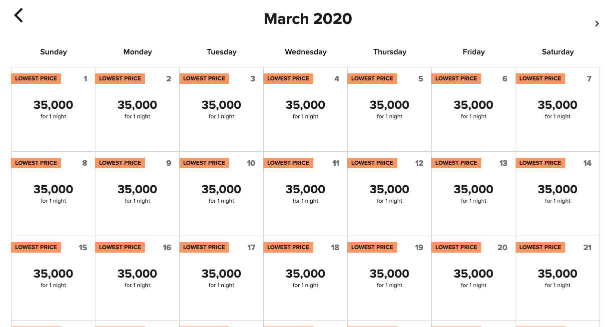Screen dimensions: 605x327
Task: Pick March 16 Monday cell
Action: (137, 278)
